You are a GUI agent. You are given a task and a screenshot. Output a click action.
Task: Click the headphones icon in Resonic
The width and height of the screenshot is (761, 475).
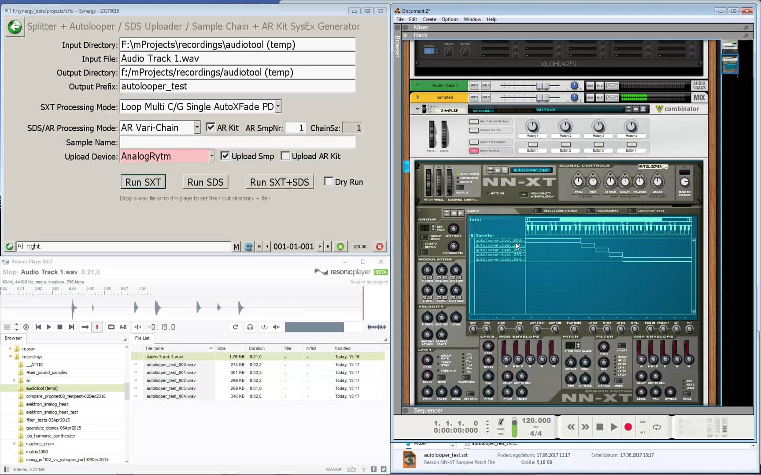pos(250,327)
